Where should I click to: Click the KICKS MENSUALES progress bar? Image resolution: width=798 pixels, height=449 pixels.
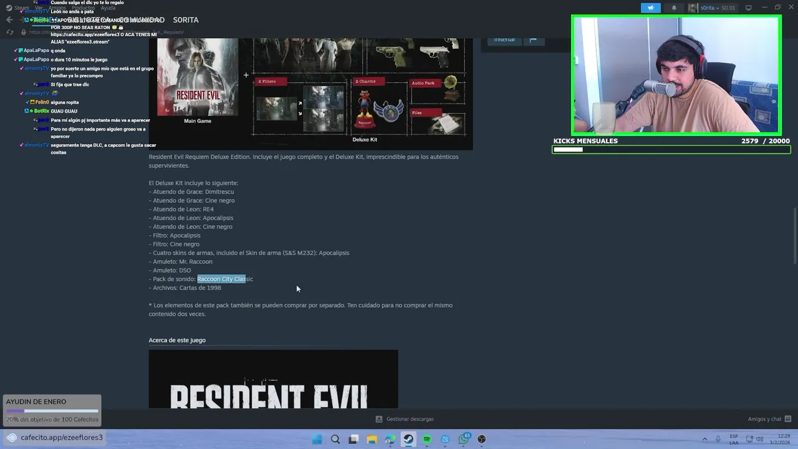point(671,150)
